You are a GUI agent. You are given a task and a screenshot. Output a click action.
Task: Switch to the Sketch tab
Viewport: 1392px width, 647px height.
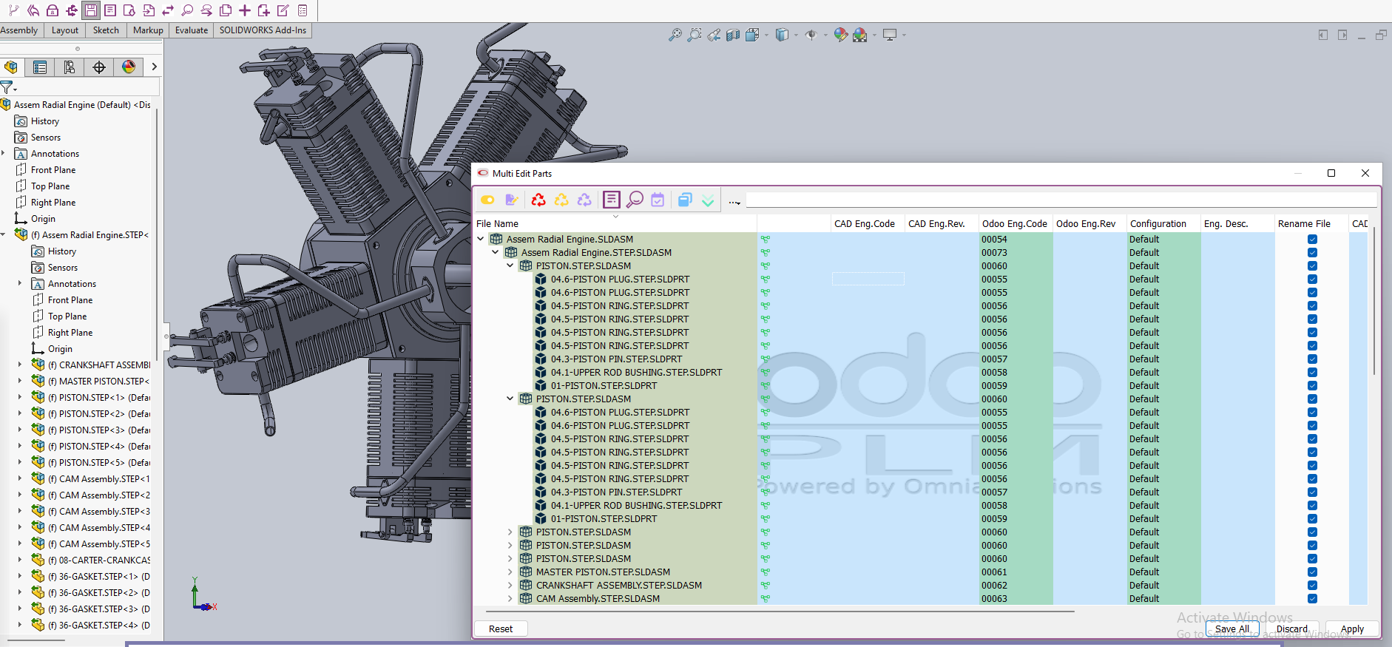point(106,30)
